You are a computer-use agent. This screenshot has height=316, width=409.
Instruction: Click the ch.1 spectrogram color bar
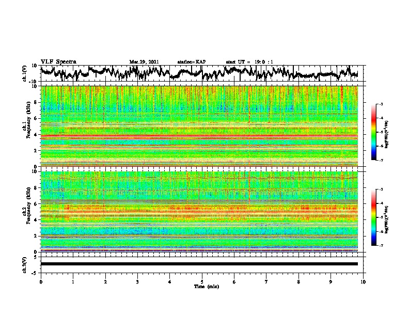[x=373, y=132]
